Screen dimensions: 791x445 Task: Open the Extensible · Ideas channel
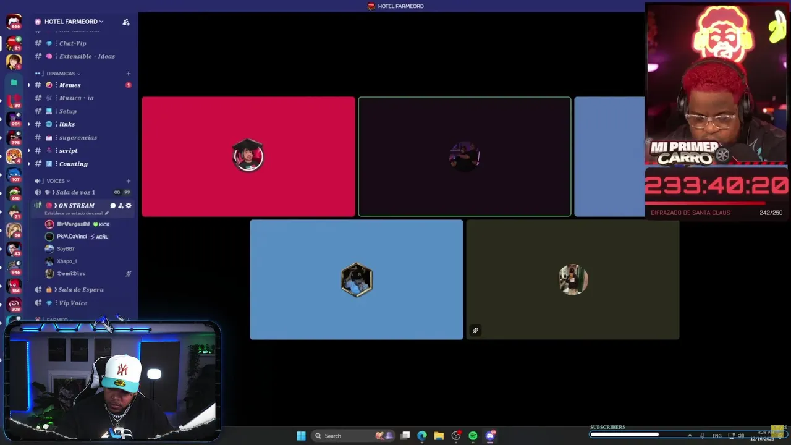pyautogui.click(x=87, y=56)
